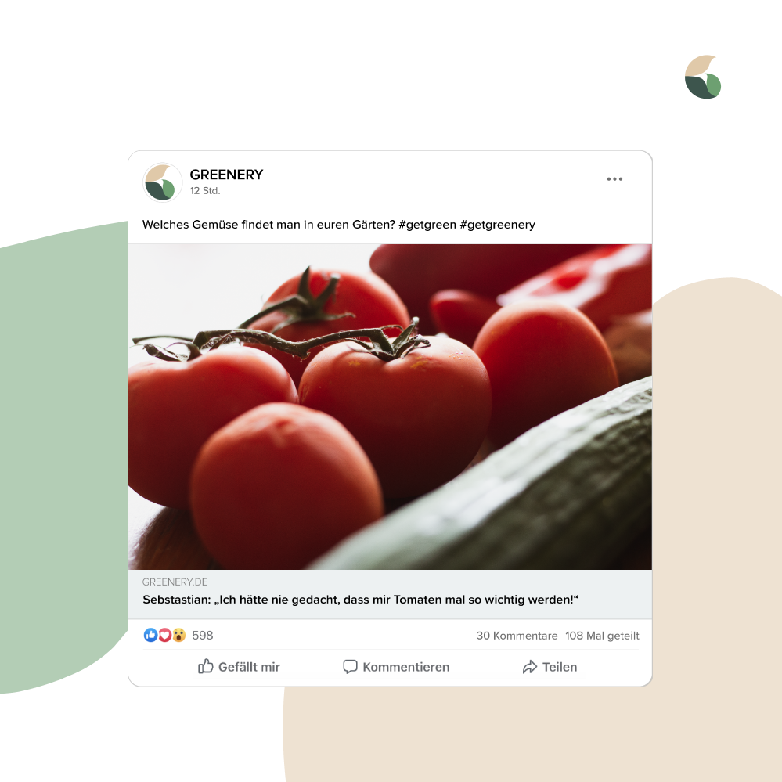
Task: Like the post with Gefällt mir
Action: pyautogui.click(x=239, y=667)
